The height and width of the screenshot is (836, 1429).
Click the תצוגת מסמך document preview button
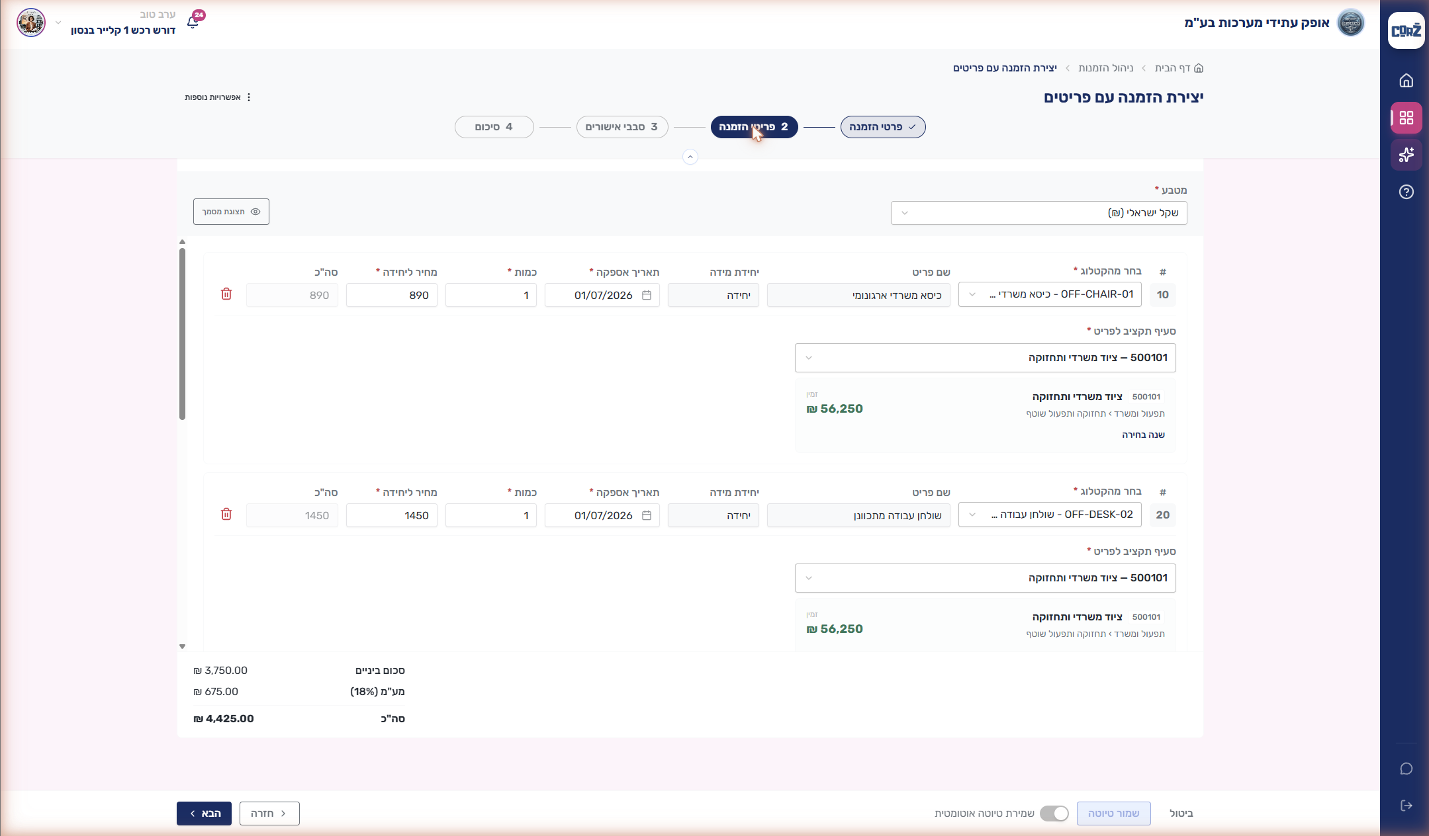tap(231, 212)
